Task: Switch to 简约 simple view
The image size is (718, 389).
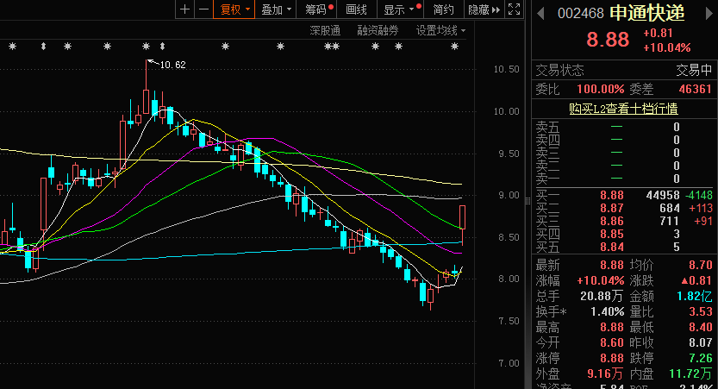Action: coord(443,9)
